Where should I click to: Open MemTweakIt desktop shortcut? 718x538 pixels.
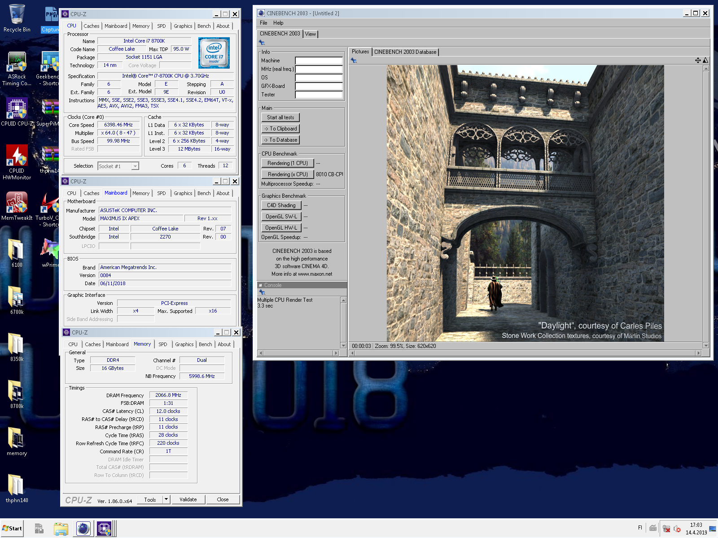(17, 206)
